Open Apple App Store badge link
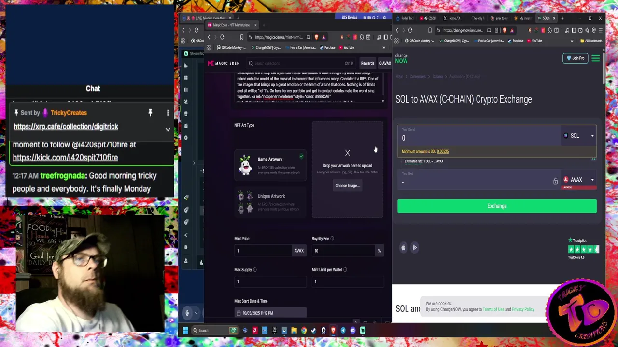This screenshot has width=618, height=347. point(403,248)
